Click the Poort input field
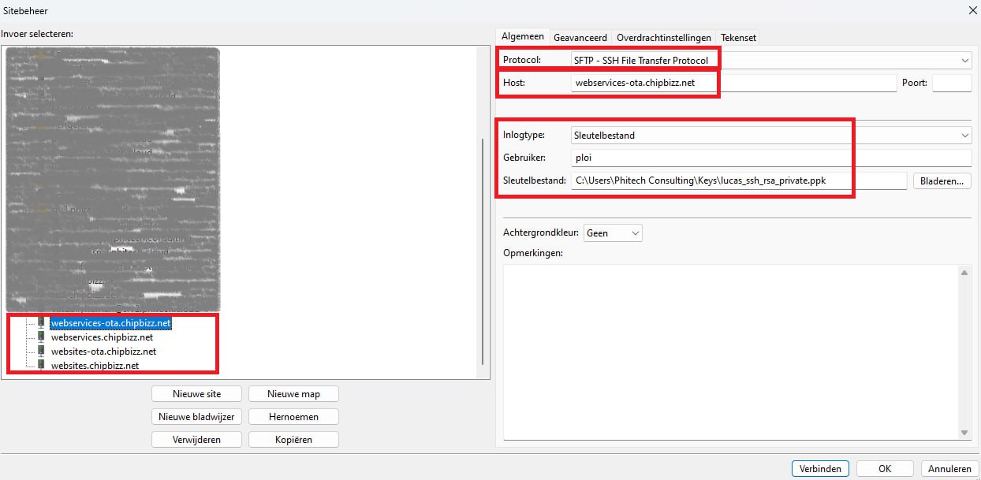Screen dimensions: 981x480 951,83
